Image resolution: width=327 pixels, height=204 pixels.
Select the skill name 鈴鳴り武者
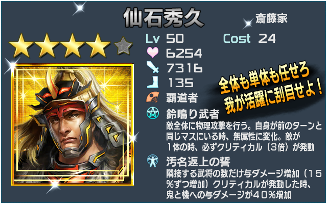pyautogui.click(x=193, y=114)
